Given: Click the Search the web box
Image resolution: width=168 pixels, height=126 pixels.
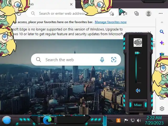Looking at the screenshot, I should [x=76, y=60].
